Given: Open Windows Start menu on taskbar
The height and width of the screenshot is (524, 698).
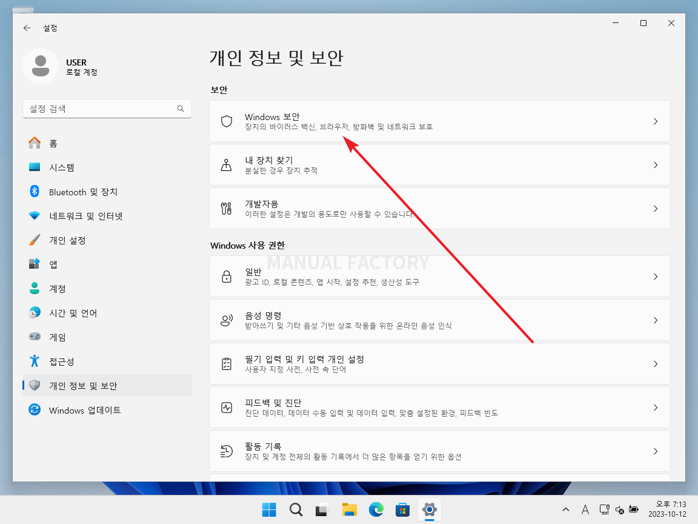Looking at the screenshot, I should pos(269,509).
